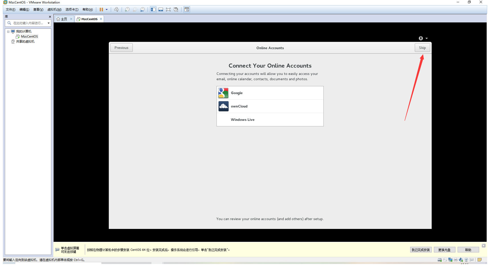Screen dimensions: 498x270
Task: Open the snapshot manager icon
Action: click(142, 9)
